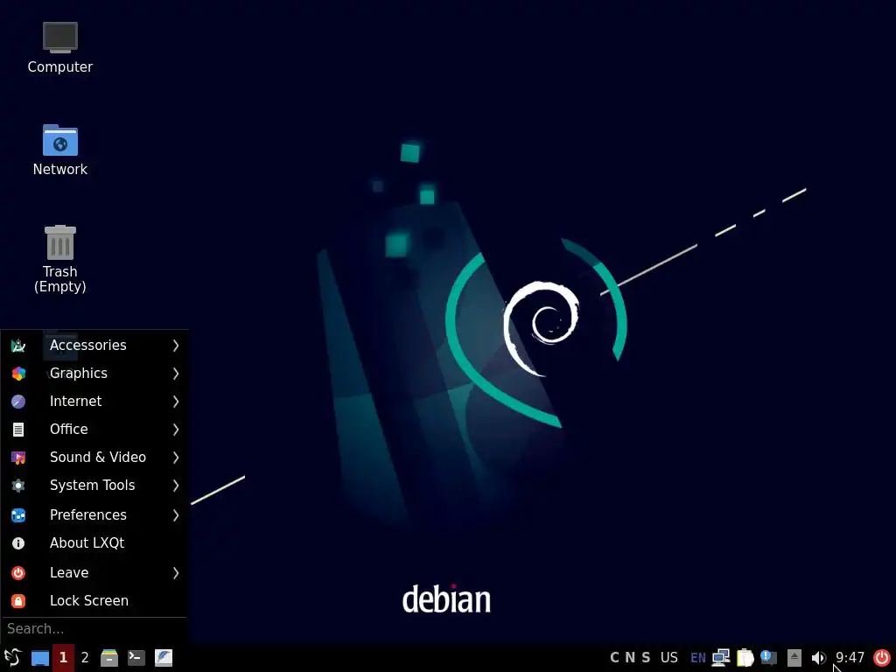Click the Trash (Empty) label text
Screen dimensions: 896x672
point(60,279)
